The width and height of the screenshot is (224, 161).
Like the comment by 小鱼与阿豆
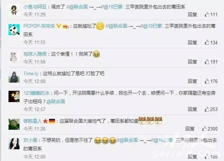[x=207, y=15]
